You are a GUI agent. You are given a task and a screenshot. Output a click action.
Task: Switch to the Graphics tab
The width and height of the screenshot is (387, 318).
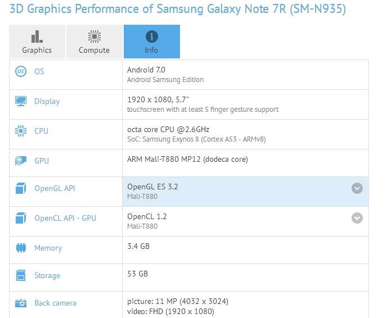[37, 42]
